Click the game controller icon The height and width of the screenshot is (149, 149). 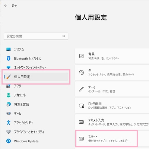(x=9, y=114)
